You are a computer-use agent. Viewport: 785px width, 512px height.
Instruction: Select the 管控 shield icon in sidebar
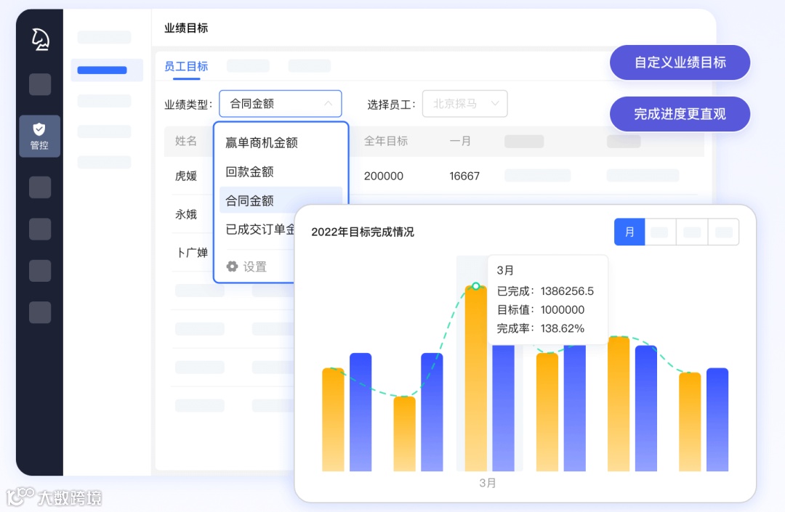[39, 136]
